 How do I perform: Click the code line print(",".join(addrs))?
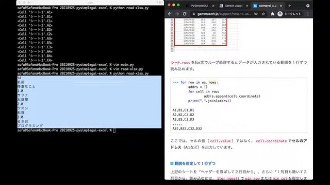point(209,101)
